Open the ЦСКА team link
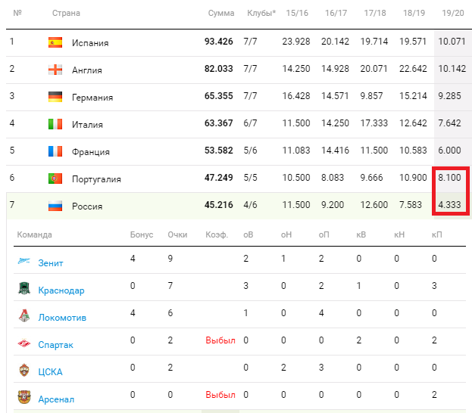 point(50,372)
